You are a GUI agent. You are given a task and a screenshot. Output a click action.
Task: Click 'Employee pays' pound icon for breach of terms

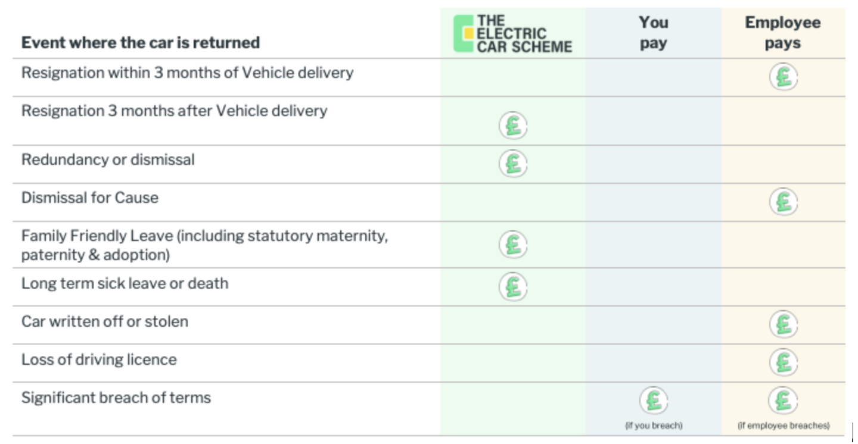(784, 401)
